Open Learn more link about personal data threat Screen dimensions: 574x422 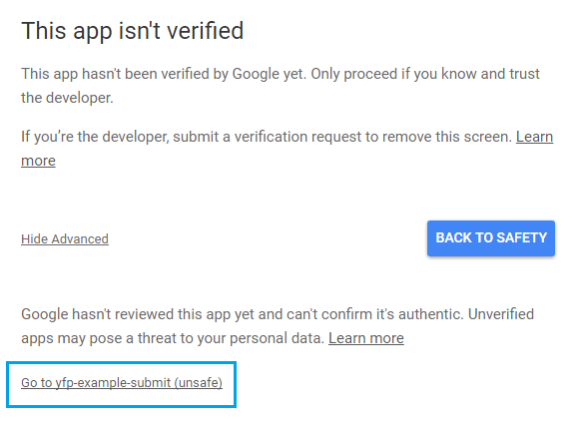point(366,338)
